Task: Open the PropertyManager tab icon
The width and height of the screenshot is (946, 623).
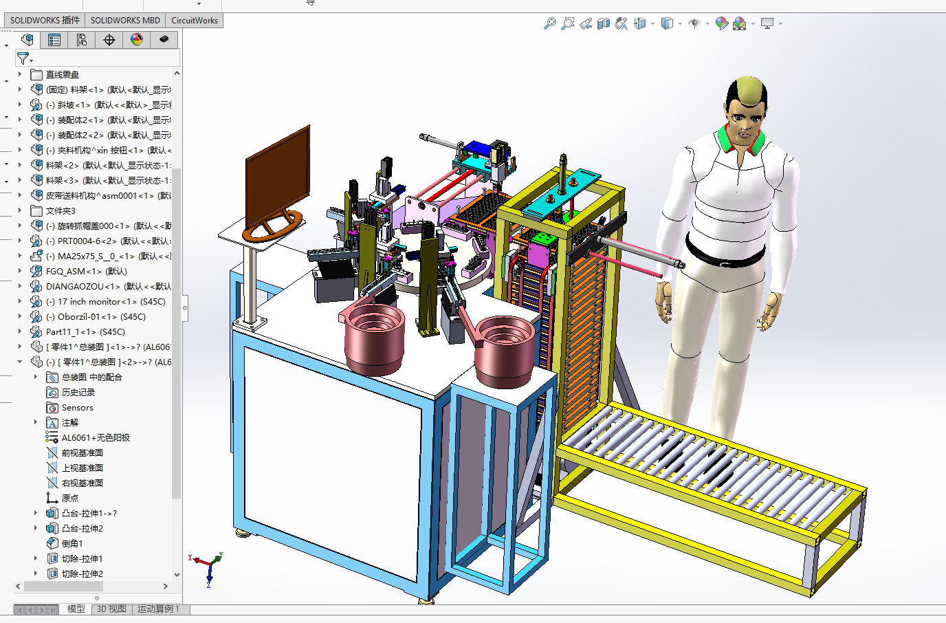Action: pyautogui.click(x=54, y=40)
